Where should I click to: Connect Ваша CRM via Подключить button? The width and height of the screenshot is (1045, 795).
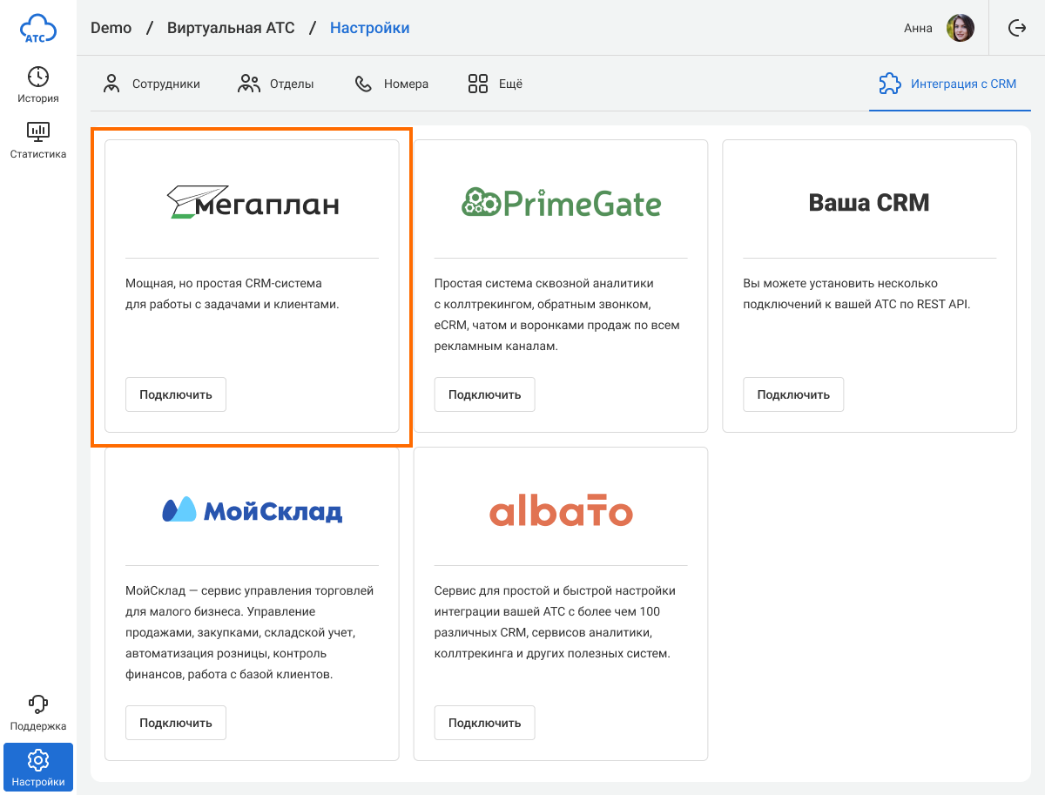[792, 394]
